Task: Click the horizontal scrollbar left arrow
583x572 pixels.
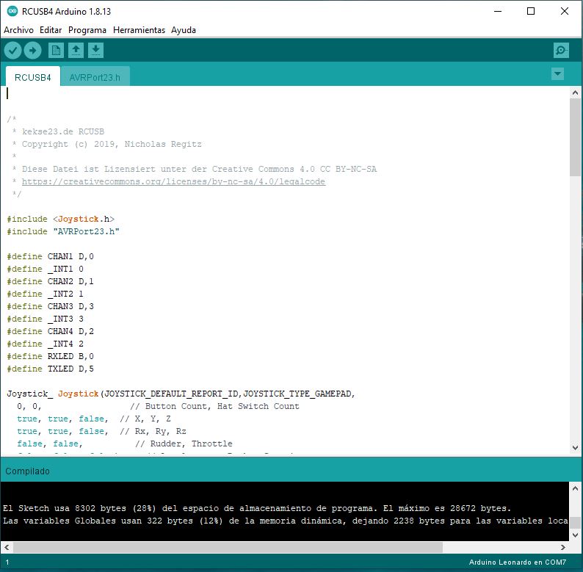Action: pyautogui.click(x=7, y=547)
